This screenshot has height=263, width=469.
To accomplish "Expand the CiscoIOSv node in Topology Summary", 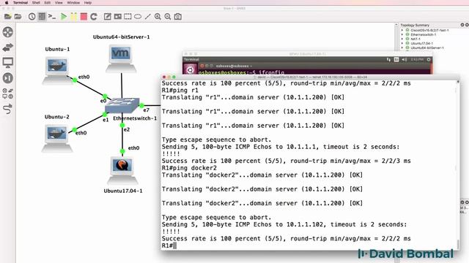I will click(x=402, y=30).
